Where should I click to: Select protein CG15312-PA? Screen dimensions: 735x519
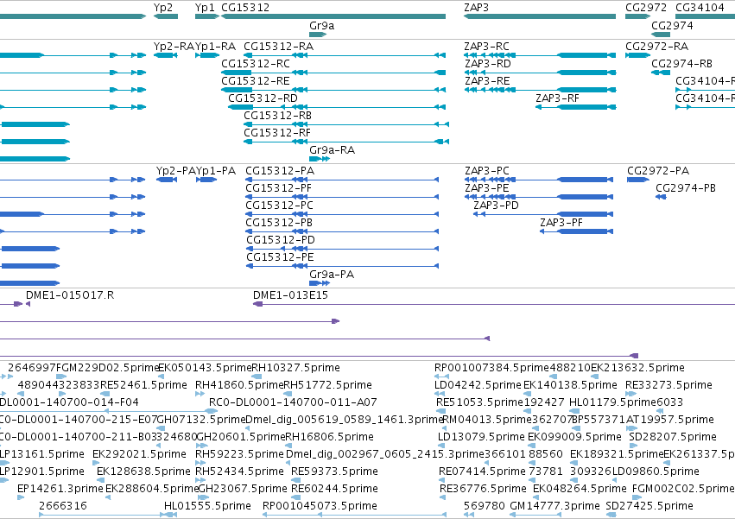280,171
